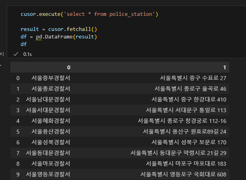Click the 서울중부경찰서 cell

point(51,78)
